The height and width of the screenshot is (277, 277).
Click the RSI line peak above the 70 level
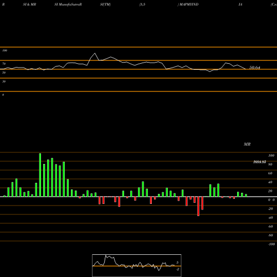(95, 53)
